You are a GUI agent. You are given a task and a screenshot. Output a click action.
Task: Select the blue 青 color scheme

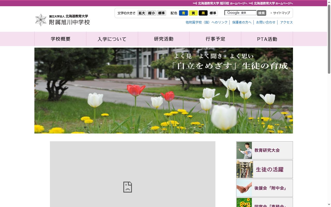183,13
